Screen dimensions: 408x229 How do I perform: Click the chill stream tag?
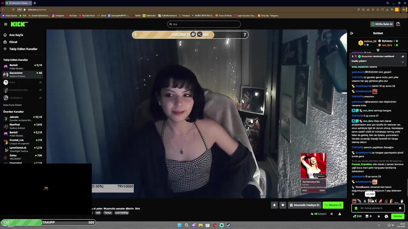(98, 213)
